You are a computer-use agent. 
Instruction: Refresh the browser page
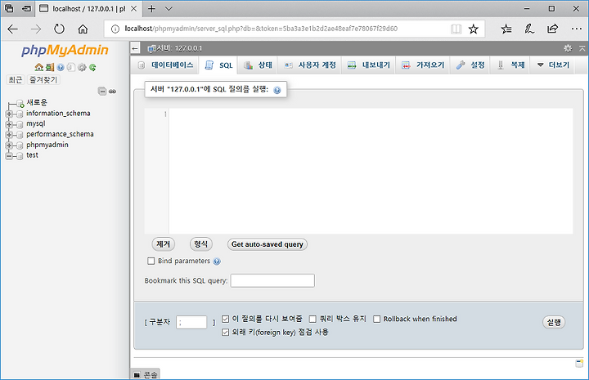coord(59,29)
